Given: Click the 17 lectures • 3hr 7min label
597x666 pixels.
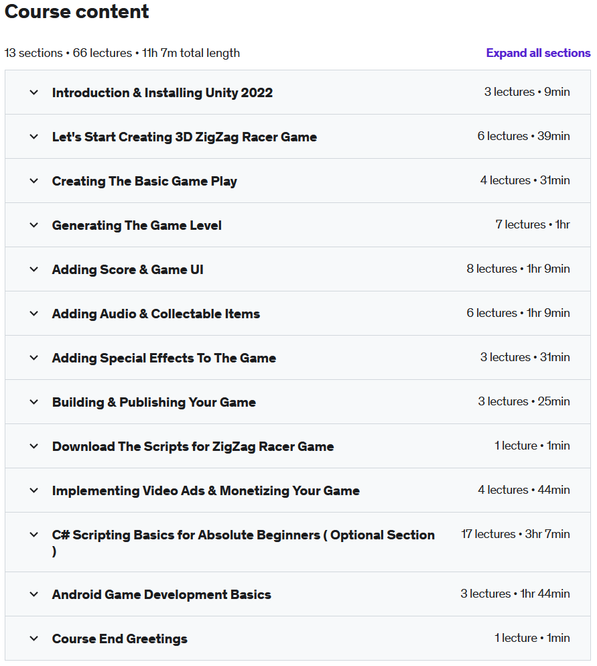Looking at the screenshot, I should (x=515, y=534).
